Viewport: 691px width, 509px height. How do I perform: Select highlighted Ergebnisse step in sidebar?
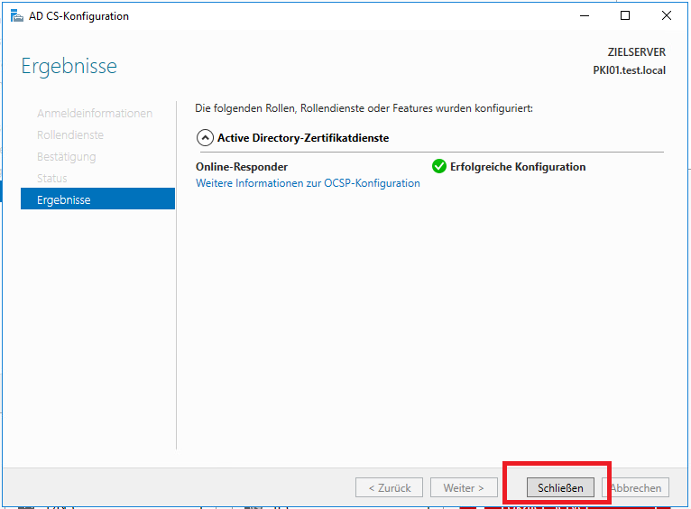pos(97,199)
